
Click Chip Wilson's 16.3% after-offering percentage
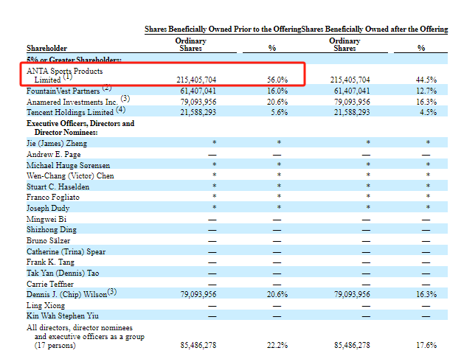coord(426,295)
